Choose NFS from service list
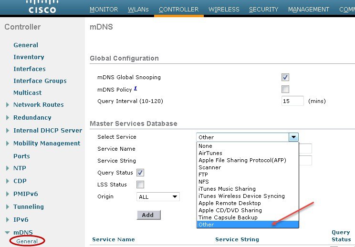Image resolution: width=355 pixels, height=247 pixels. [x=248, y=182]
